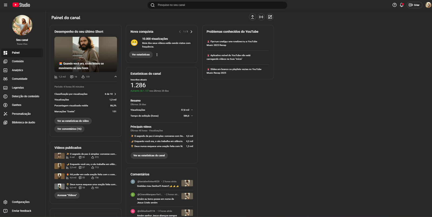Screen dimensions: 432x217
Task: Click the 86,3% Porcentagem visualizada média value
Action: [x=113, y=106]
